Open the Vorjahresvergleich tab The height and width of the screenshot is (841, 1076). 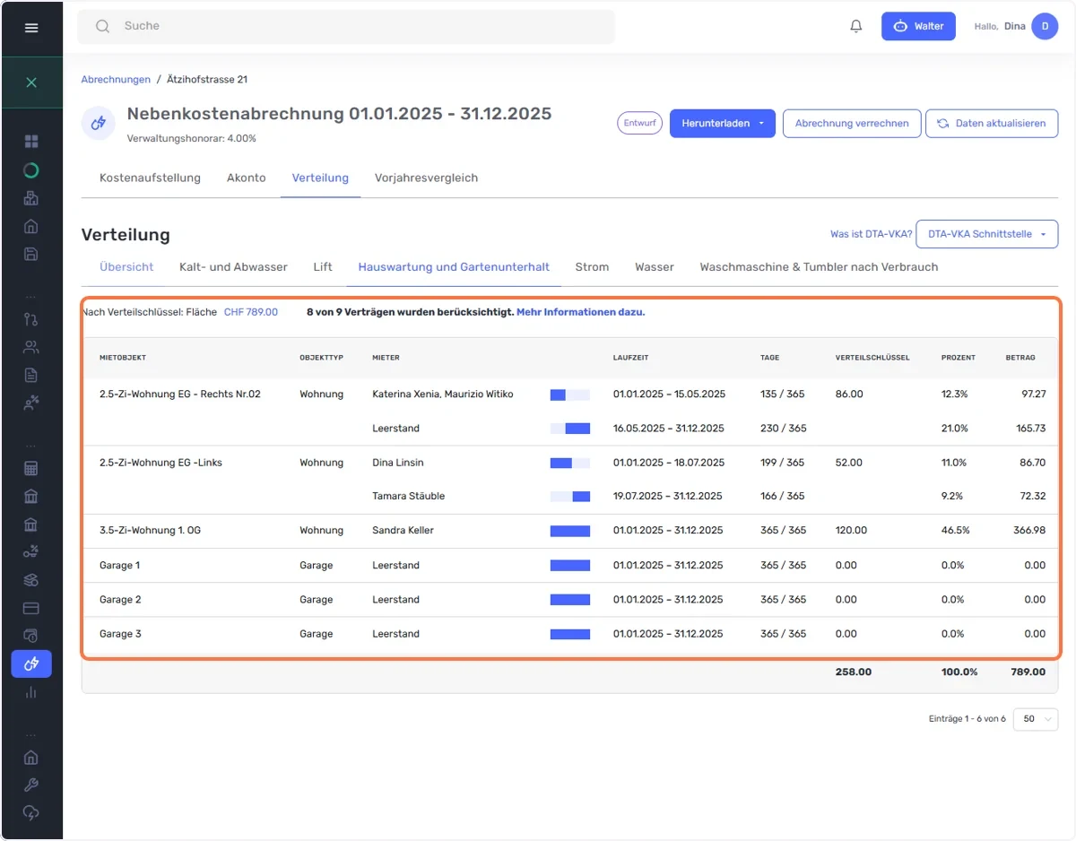pos(426,178)
